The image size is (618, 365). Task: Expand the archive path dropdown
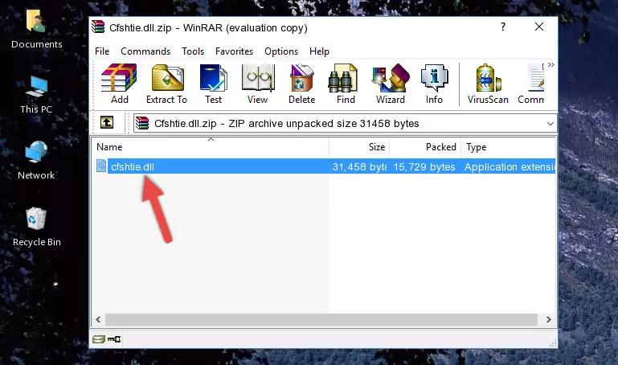(x=550, y=124)
